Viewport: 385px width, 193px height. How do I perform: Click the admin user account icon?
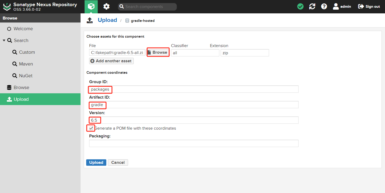(336, 7)
